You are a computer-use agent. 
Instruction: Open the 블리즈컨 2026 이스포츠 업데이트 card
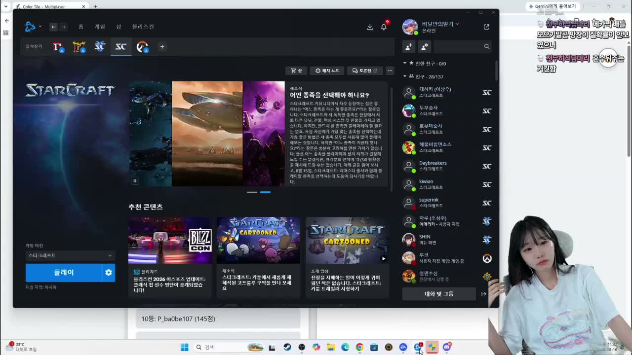tap(170, 256)
